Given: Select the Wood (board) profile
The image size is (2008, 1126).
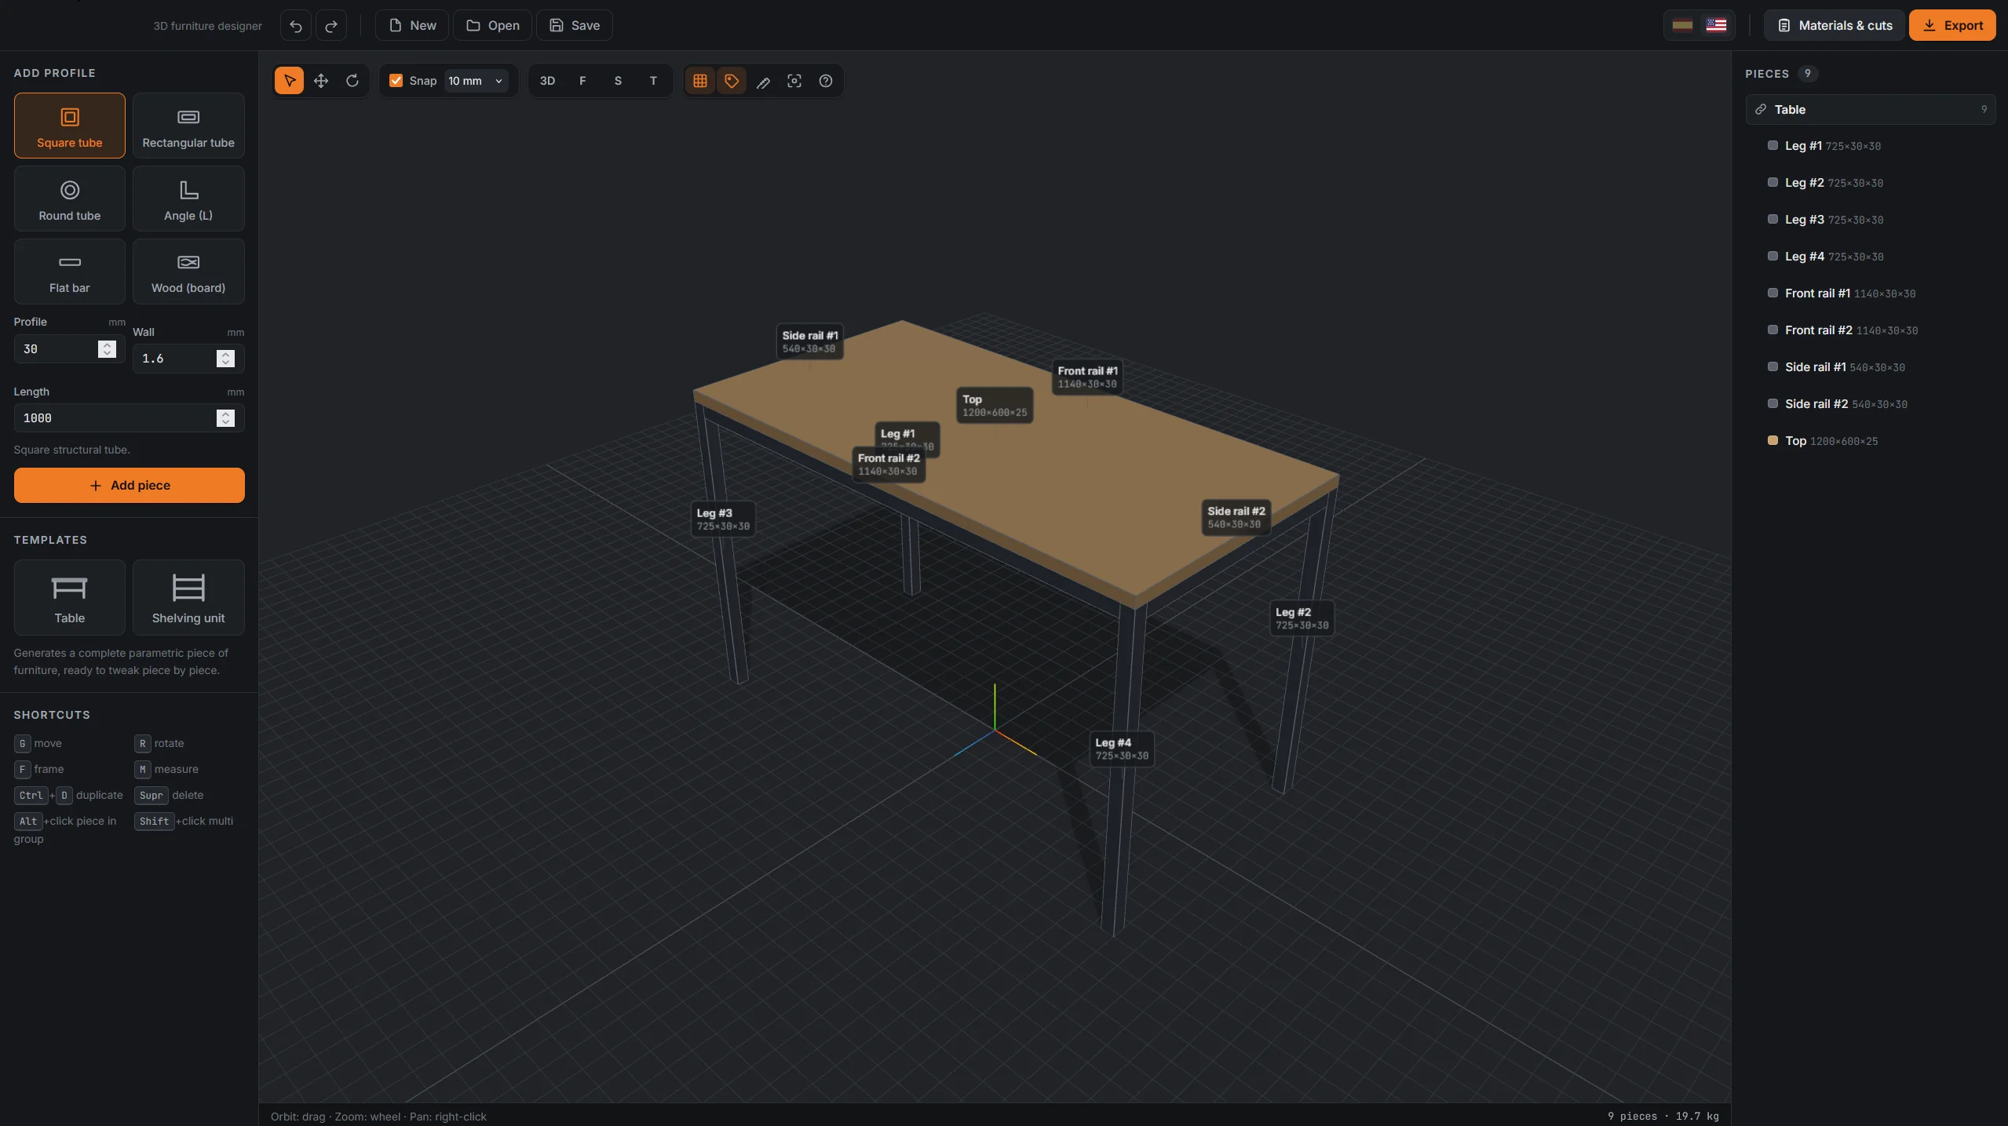Looking at the screenshot, I should coord(188,271).
